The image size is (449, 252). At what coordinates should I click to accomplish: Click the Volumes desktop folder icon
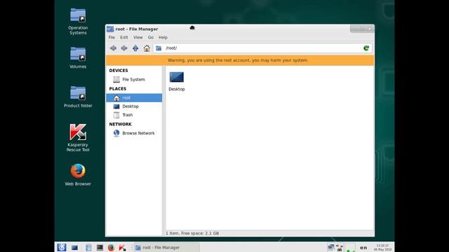pyautogui.click(x=78, y=57)
